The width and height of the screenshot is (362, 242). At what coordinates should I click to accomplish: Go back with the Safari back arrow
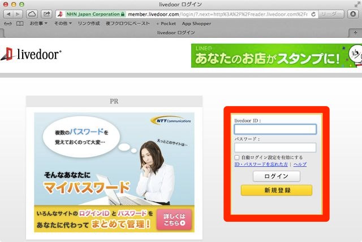click(9, 14)
